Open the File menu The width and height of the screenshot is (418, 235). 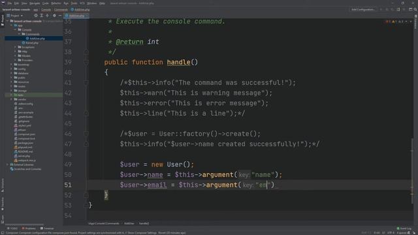pyautogui.click(x=10, y=3)
